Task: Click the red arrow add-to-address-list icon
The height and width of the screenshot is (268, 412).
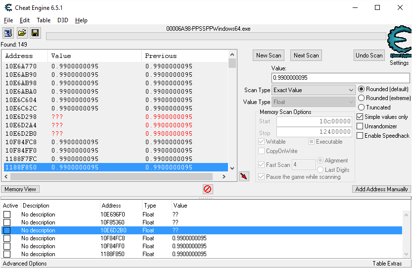Action: [244, 176]
